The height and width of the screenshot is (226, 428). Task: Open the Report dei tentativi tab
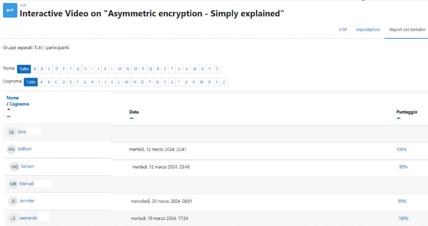click(x=407, y=30)
